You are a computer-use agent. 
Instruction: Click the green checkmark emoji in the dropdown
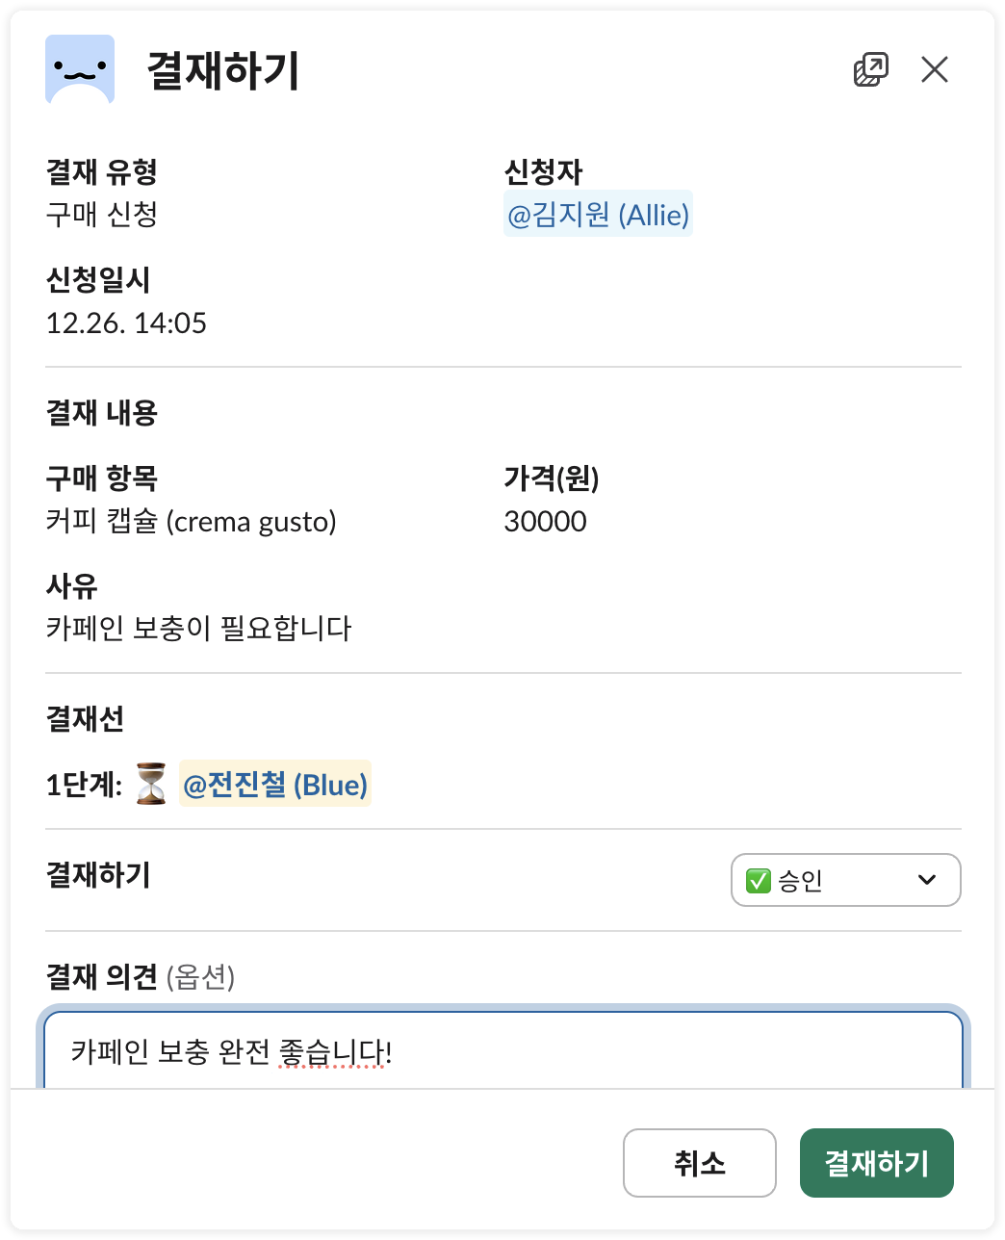(760, 879)
